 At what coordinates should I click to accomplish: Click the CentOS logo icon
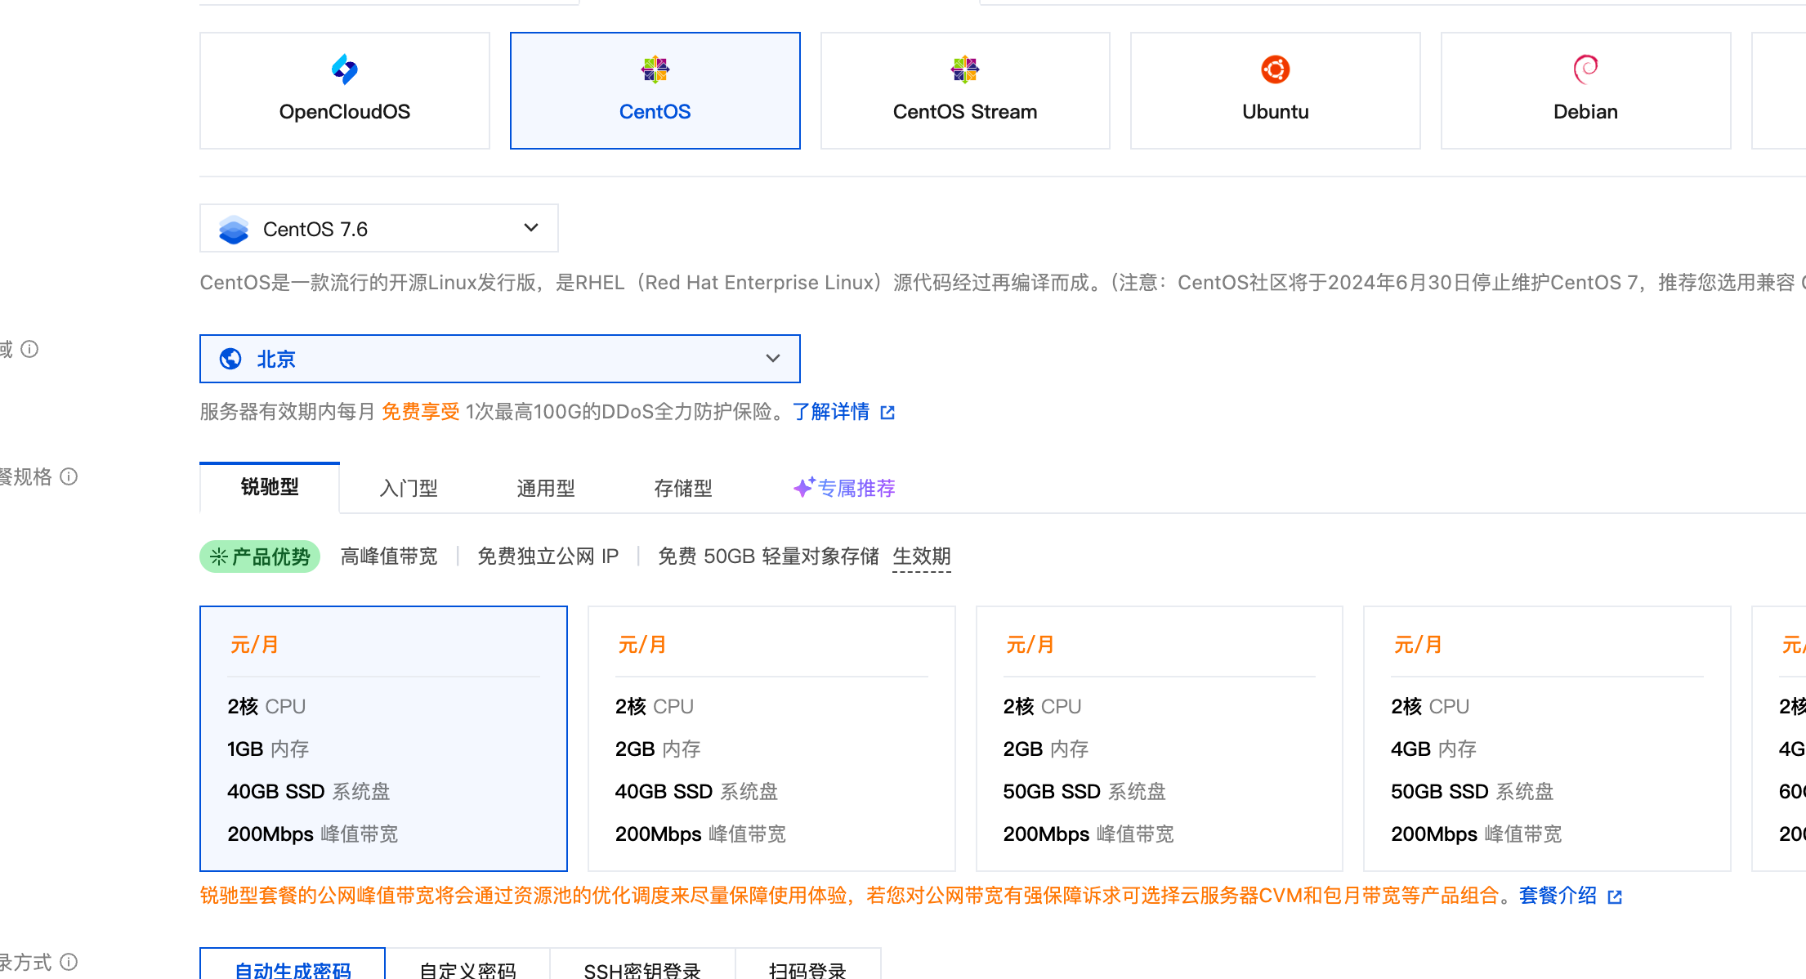[x=655, y=69]
